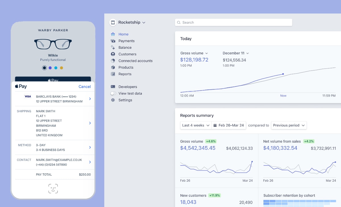Cancel the Apple Pay sheet
The height and width of the screenshot is (207, 341).
click(x=85, y=87)
